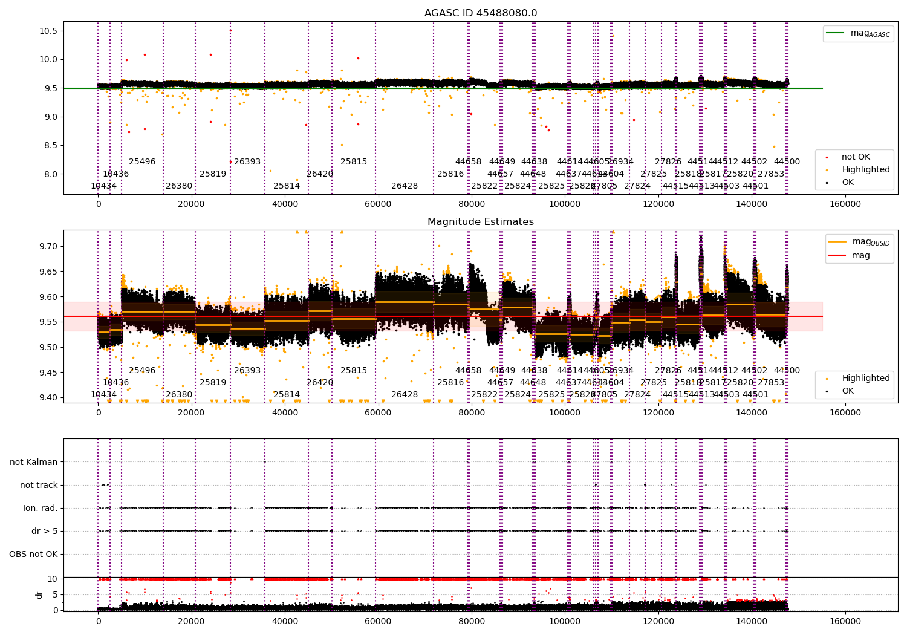Click obsid label 25496 in the AGASC ID plot
907x635 pixels.
pyautogui.click(x=142, y=162)
